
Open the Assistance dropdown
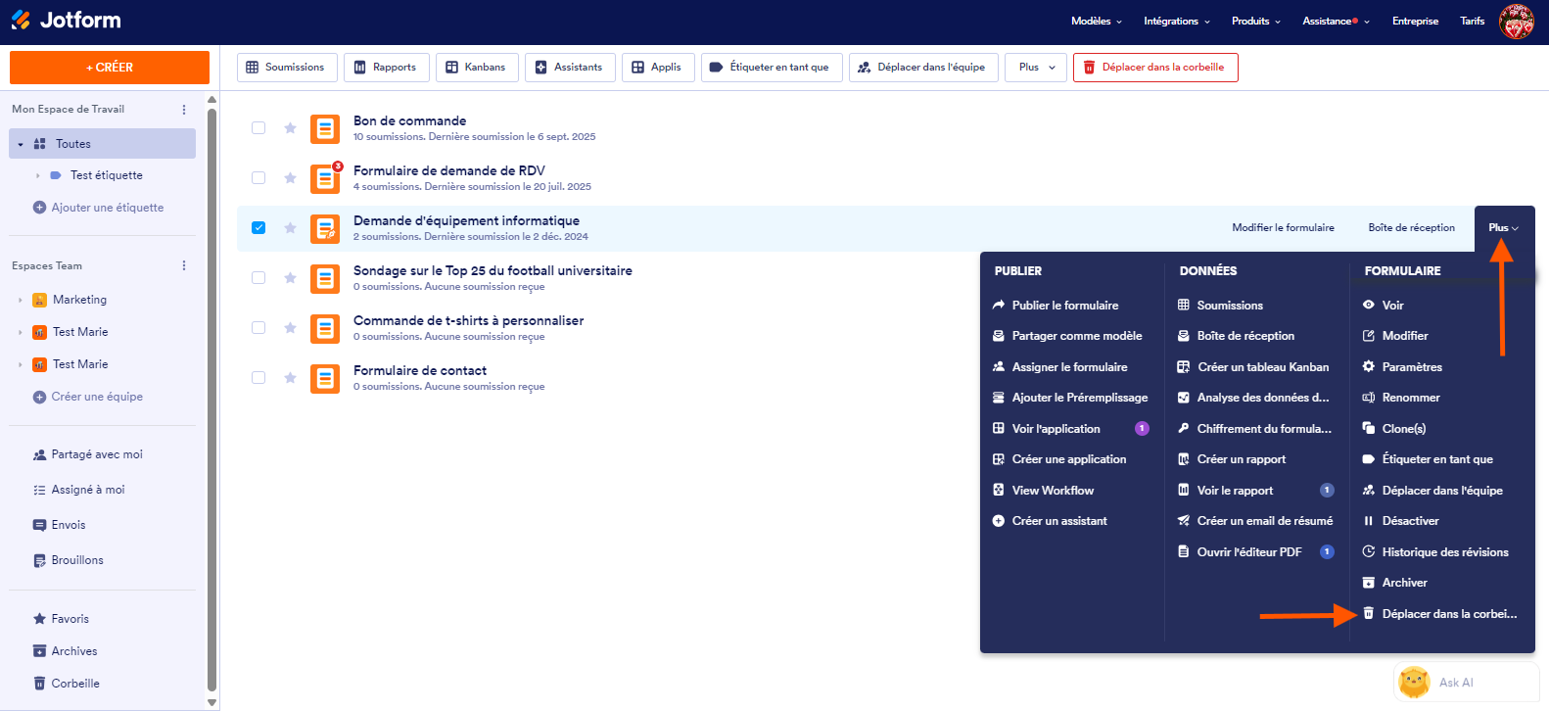(1336, 21)
